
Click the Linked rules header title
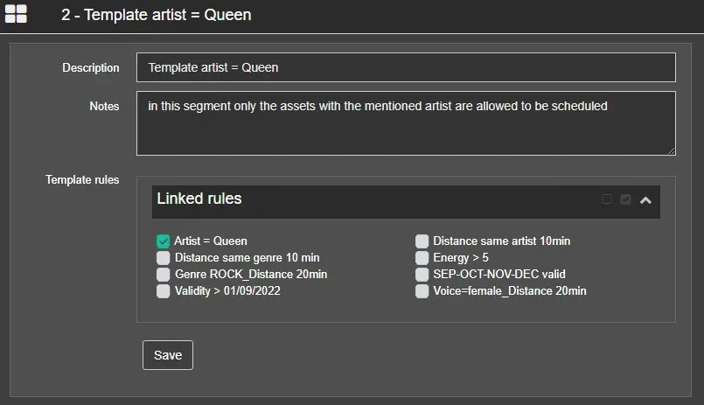pyautogui.click(x=199, y=199)
